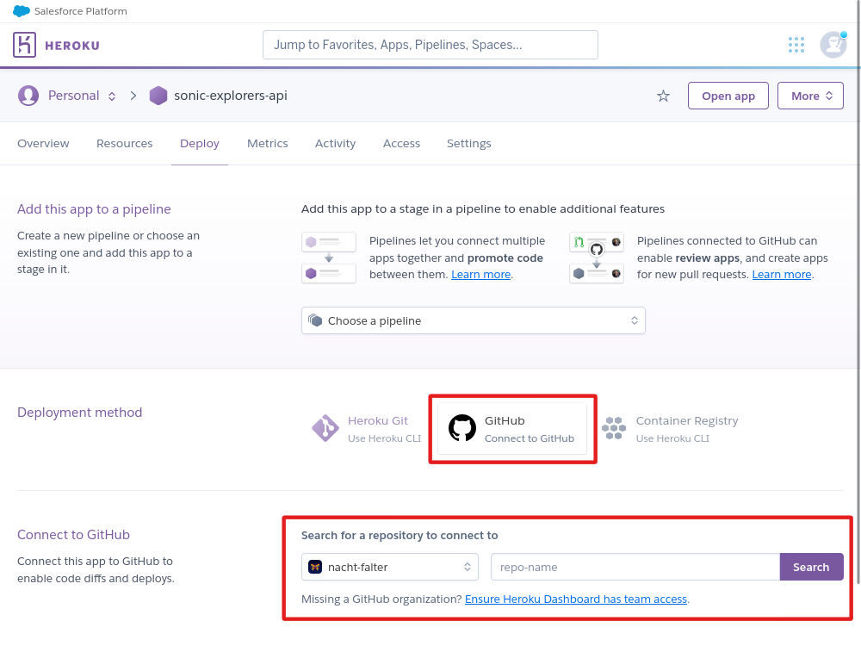
Task: Click the sonic-explorers-api app name
Action: pyautogui.click(x=231, y=96)
